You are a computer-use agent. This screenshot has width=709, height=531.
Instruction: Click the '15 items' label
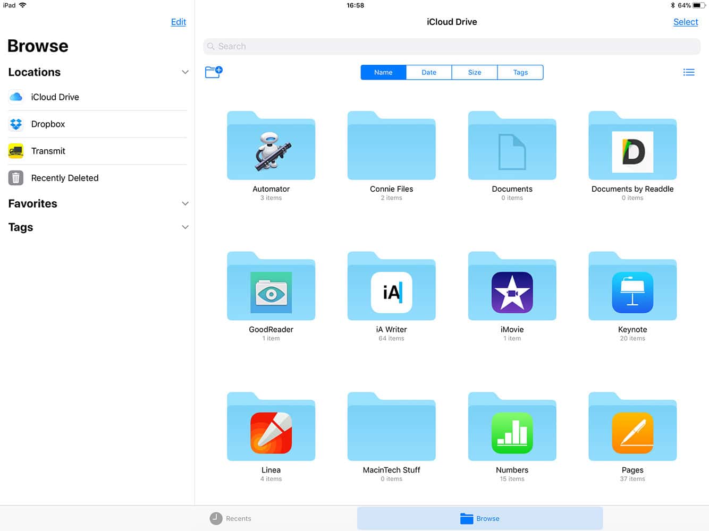[512, 479]
